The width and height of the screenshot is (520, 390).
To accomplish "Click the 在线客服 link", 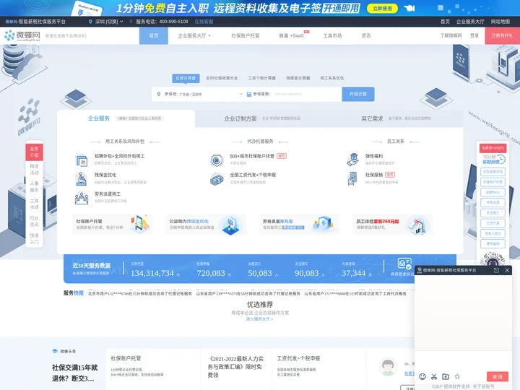I will [204, 22].
